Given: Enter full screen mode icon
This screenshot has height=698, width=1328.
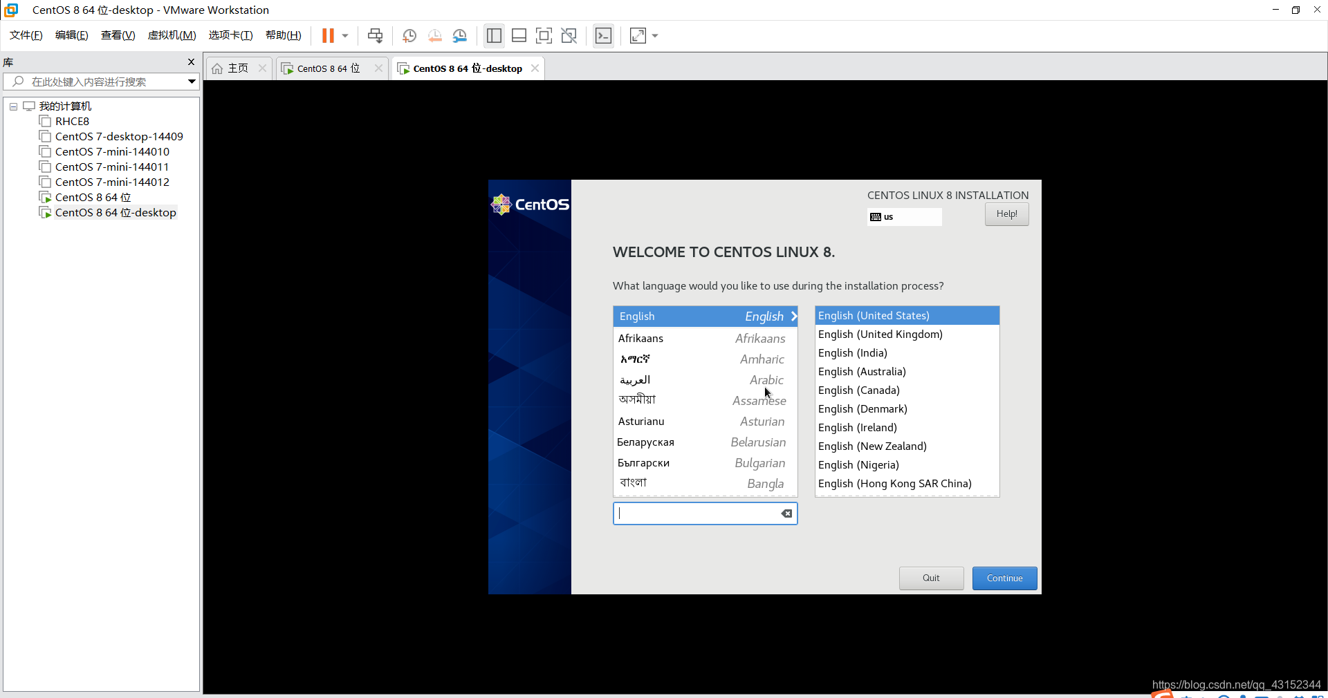Looking at the screenshot, I should point(544,35).
